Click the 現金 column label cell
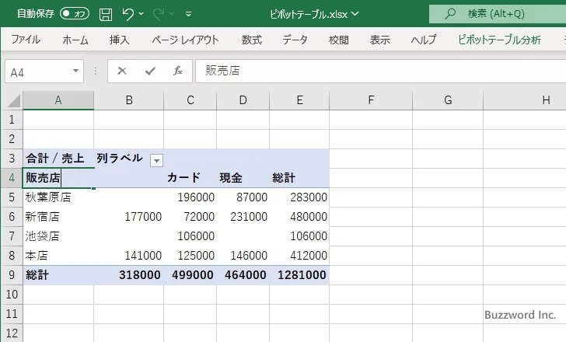The width and height of the screenshot is (566, 342). tap(243, 178)
